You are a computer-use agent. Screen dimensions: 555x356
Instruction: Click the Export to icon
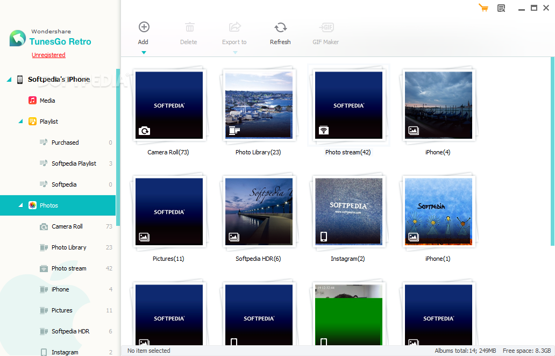tap(234, 27)
